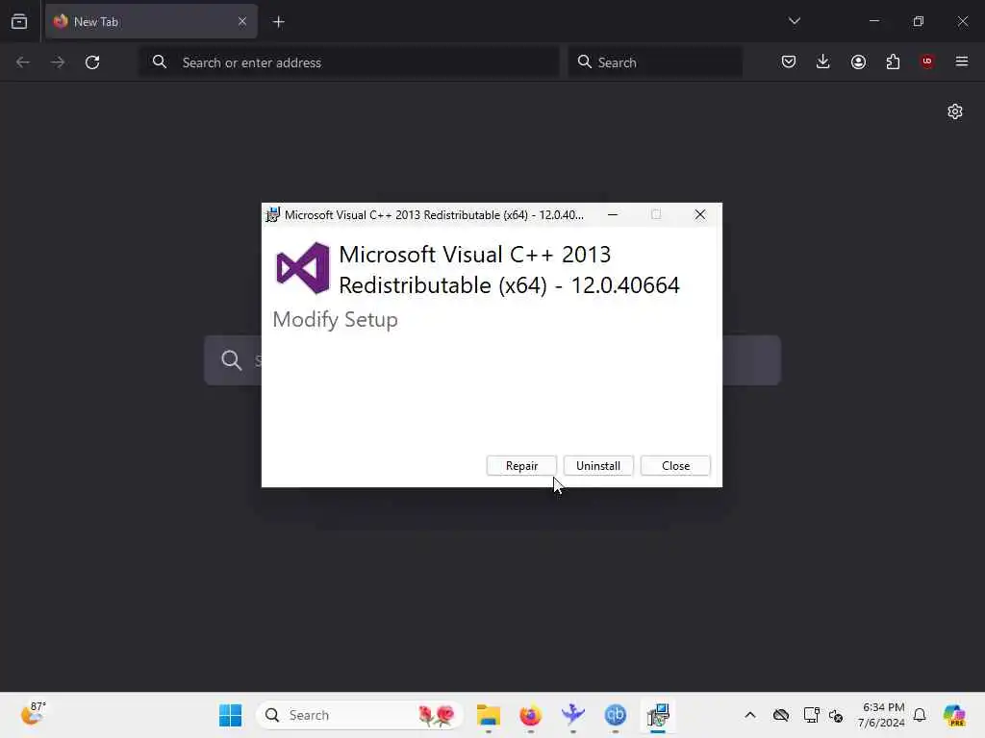
Task: Open the blue bird app on taskbar
Action: pos(573,715)
